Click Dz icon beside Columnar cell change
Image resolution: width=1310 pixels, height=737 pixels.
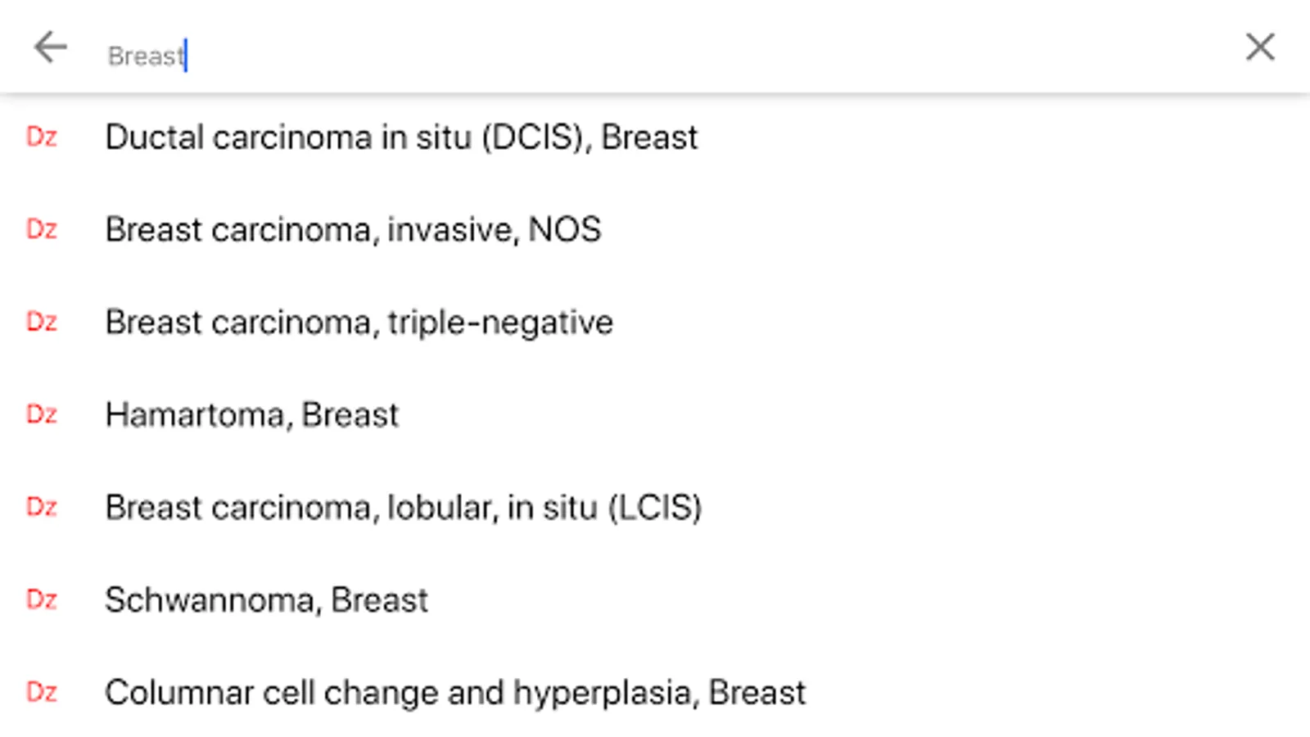pos(42,692)
